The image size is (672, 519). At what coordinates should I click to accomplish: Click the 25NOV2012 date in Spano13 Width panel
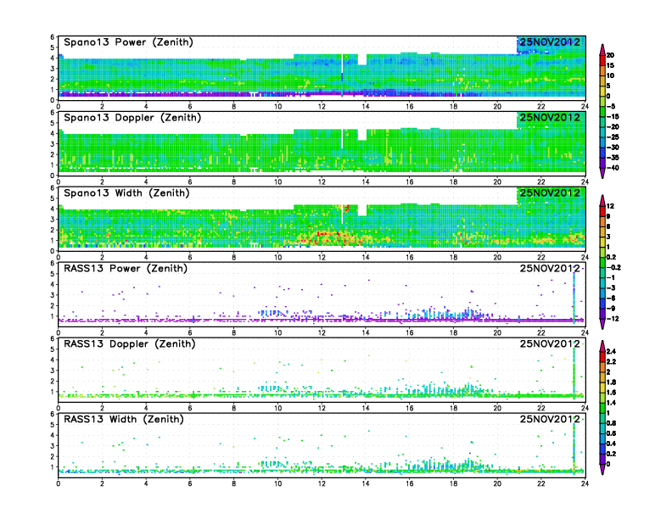pos(550,193)
